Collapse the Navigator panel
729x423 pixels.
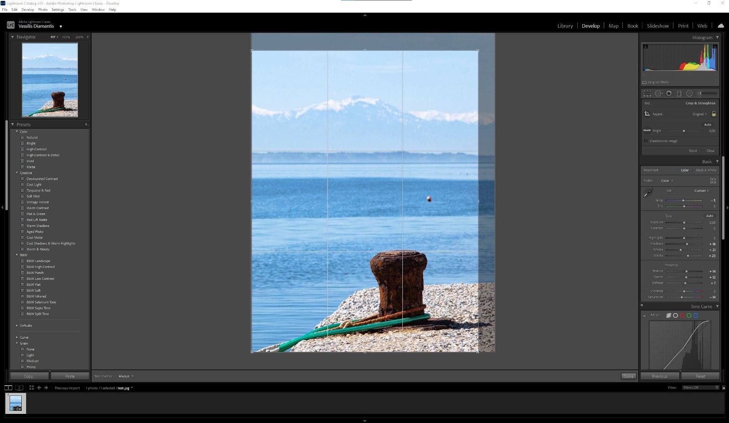[x=13, y=37]
